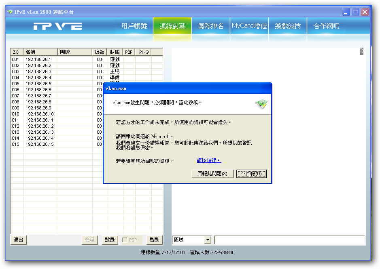Click the chat message input field

(289, 240)
